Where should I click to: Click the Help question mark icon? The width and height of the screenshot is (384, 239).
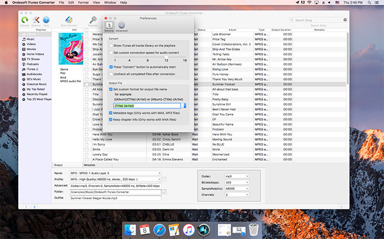pyautogui.click(x=46, y=20)
